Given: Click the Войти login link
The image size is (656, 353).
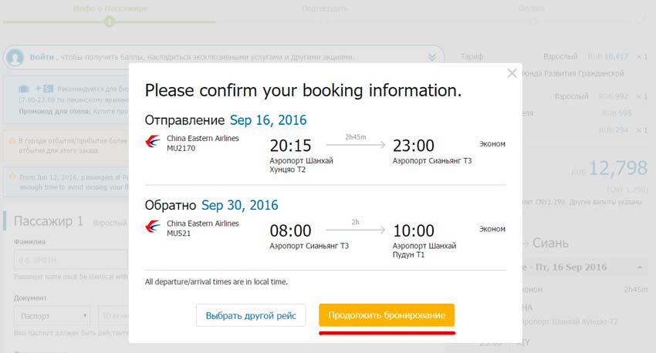Looking at the screenshot, I should point(42,57).
